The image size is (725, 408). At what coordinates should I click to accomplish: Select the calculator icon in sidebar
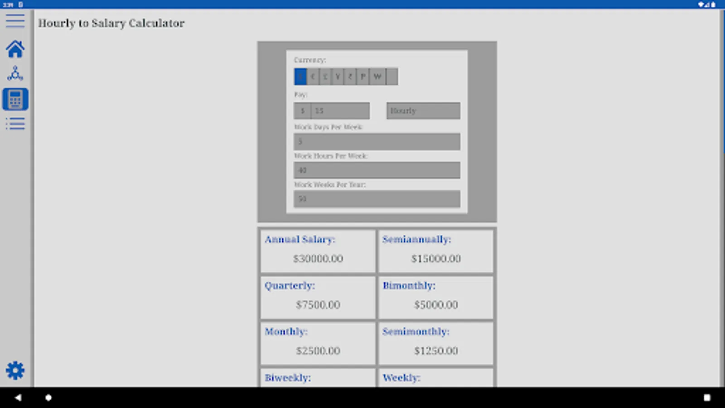[15, 99]
